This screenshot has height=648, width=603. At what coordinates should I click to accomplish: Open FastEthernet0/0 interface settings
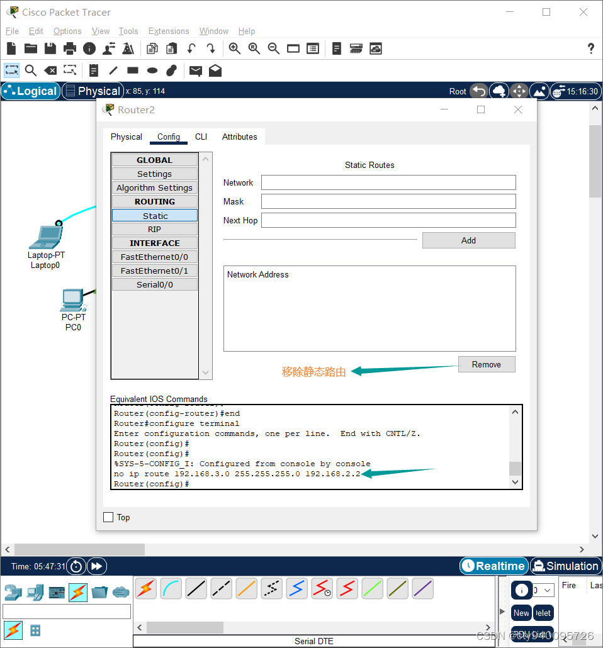[155, 257]
